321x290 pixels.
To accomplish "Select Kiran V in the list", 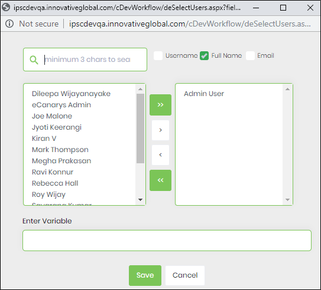I will coord(44,139).
